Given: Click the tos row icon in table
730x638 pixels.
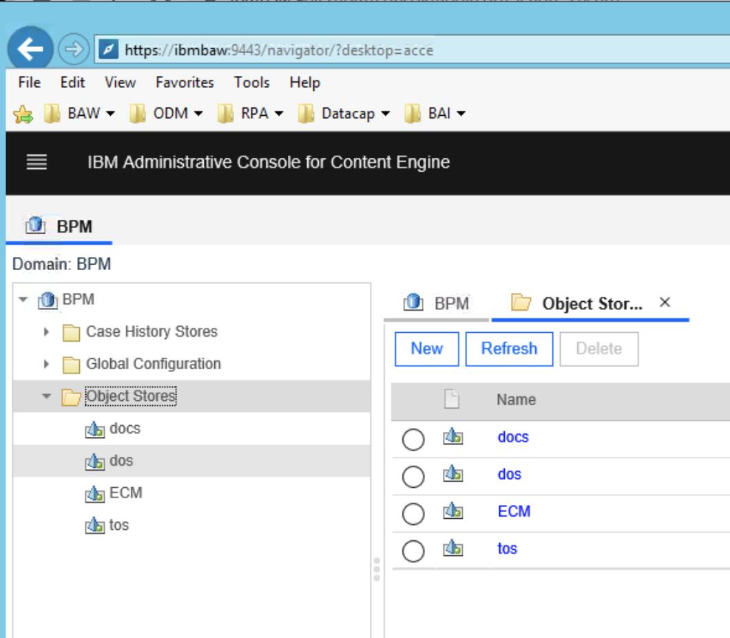Looking at the screenshot, I should coord(453,548).
